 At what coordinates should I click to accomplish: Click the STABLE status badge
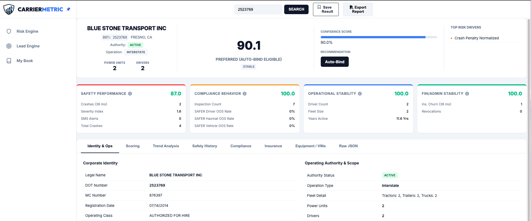(249, 67)
